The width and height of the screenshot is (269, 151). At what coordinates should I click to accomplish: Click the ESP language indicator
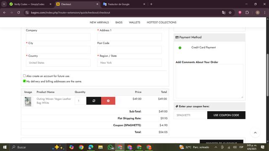tap(241, 147)
